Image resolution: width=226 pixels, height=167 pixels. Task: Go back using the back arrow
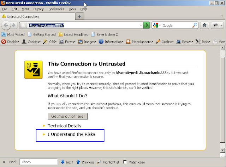pyautogui.click(x=6, y=25)
